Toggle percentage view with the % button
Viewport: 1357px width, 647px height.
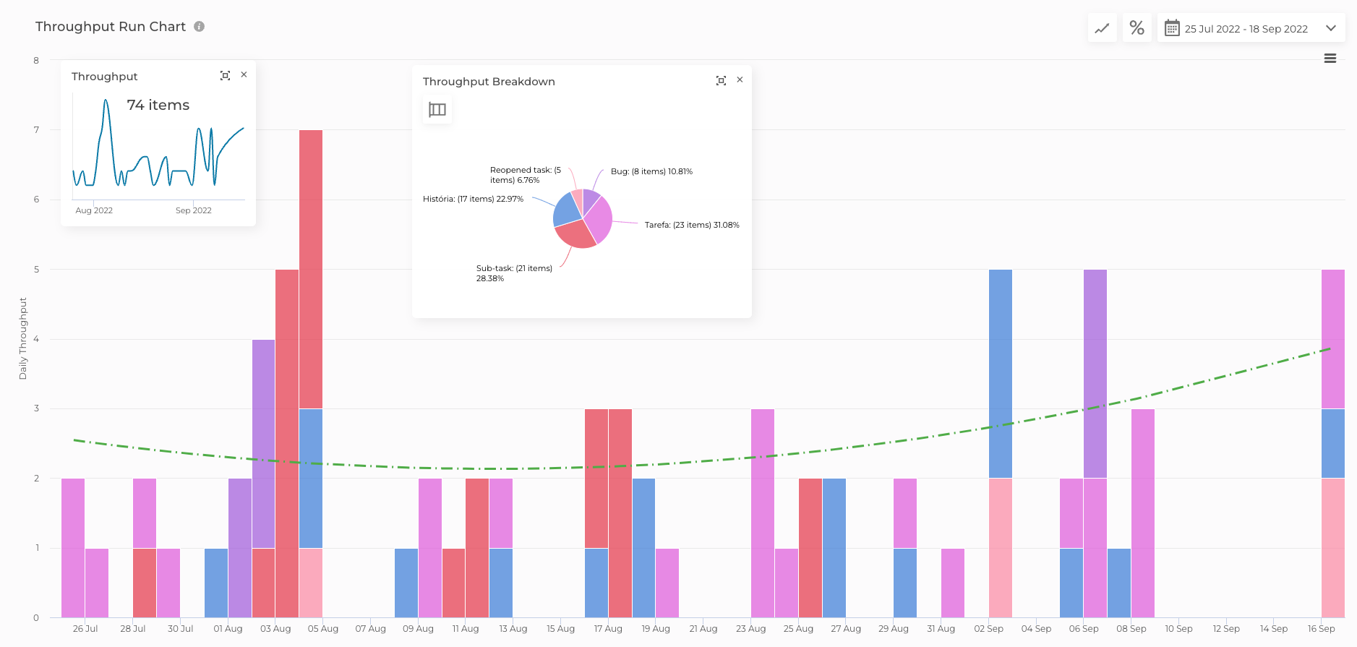click(x=1136, y=28)
